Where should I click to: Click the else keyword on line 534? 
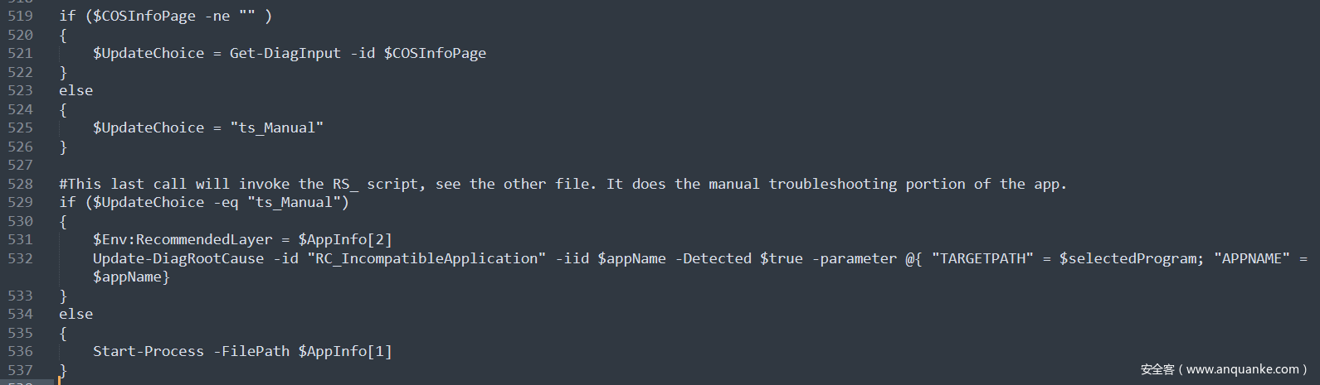tap(75, 314)
